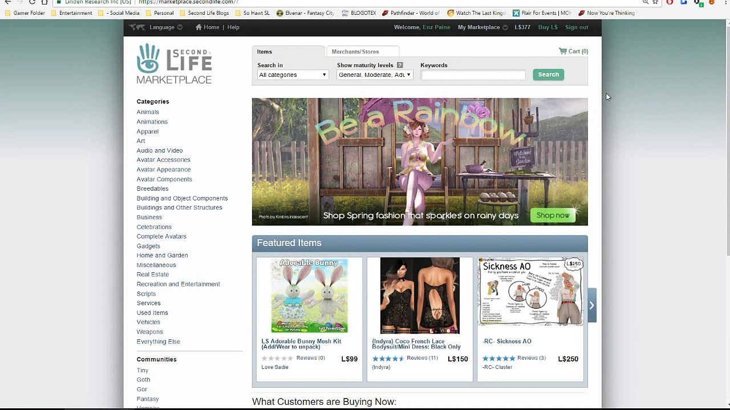Open the Apparel category
Screen dimensions: 730x410
click(x=147, y=132)
